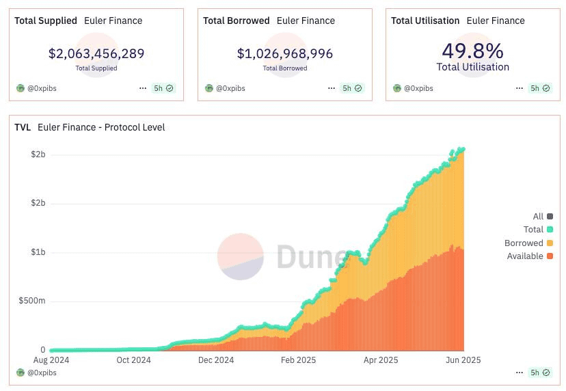The width and height of the screenshot is (566, 391).
Task: Toggle the All series in chart legend
Action: click(x=543, y=216)
